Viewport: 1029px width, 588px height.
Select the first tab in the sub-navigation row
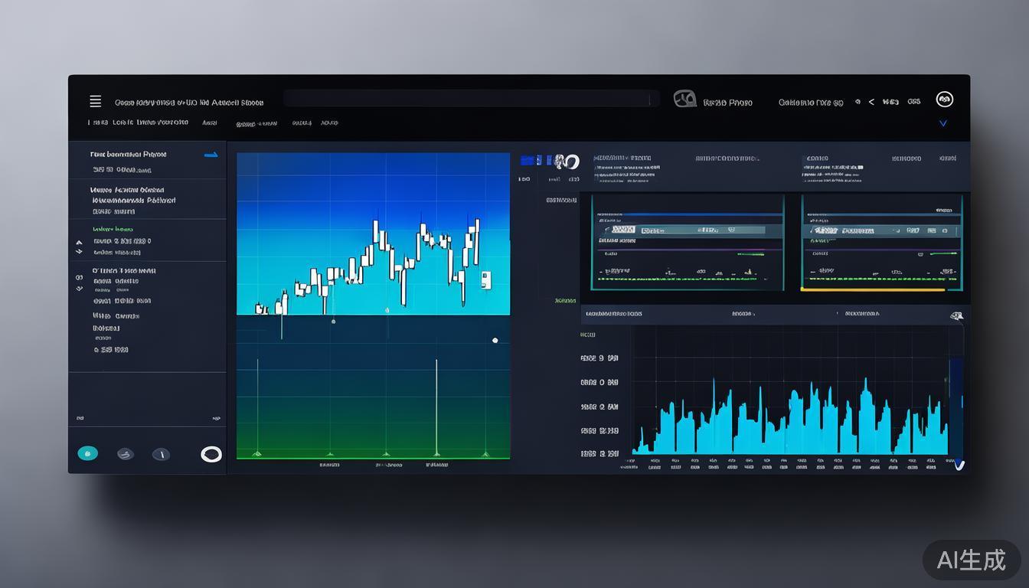98,122
